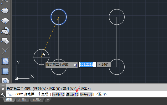Click the insert block tool icon

point(5,31)
